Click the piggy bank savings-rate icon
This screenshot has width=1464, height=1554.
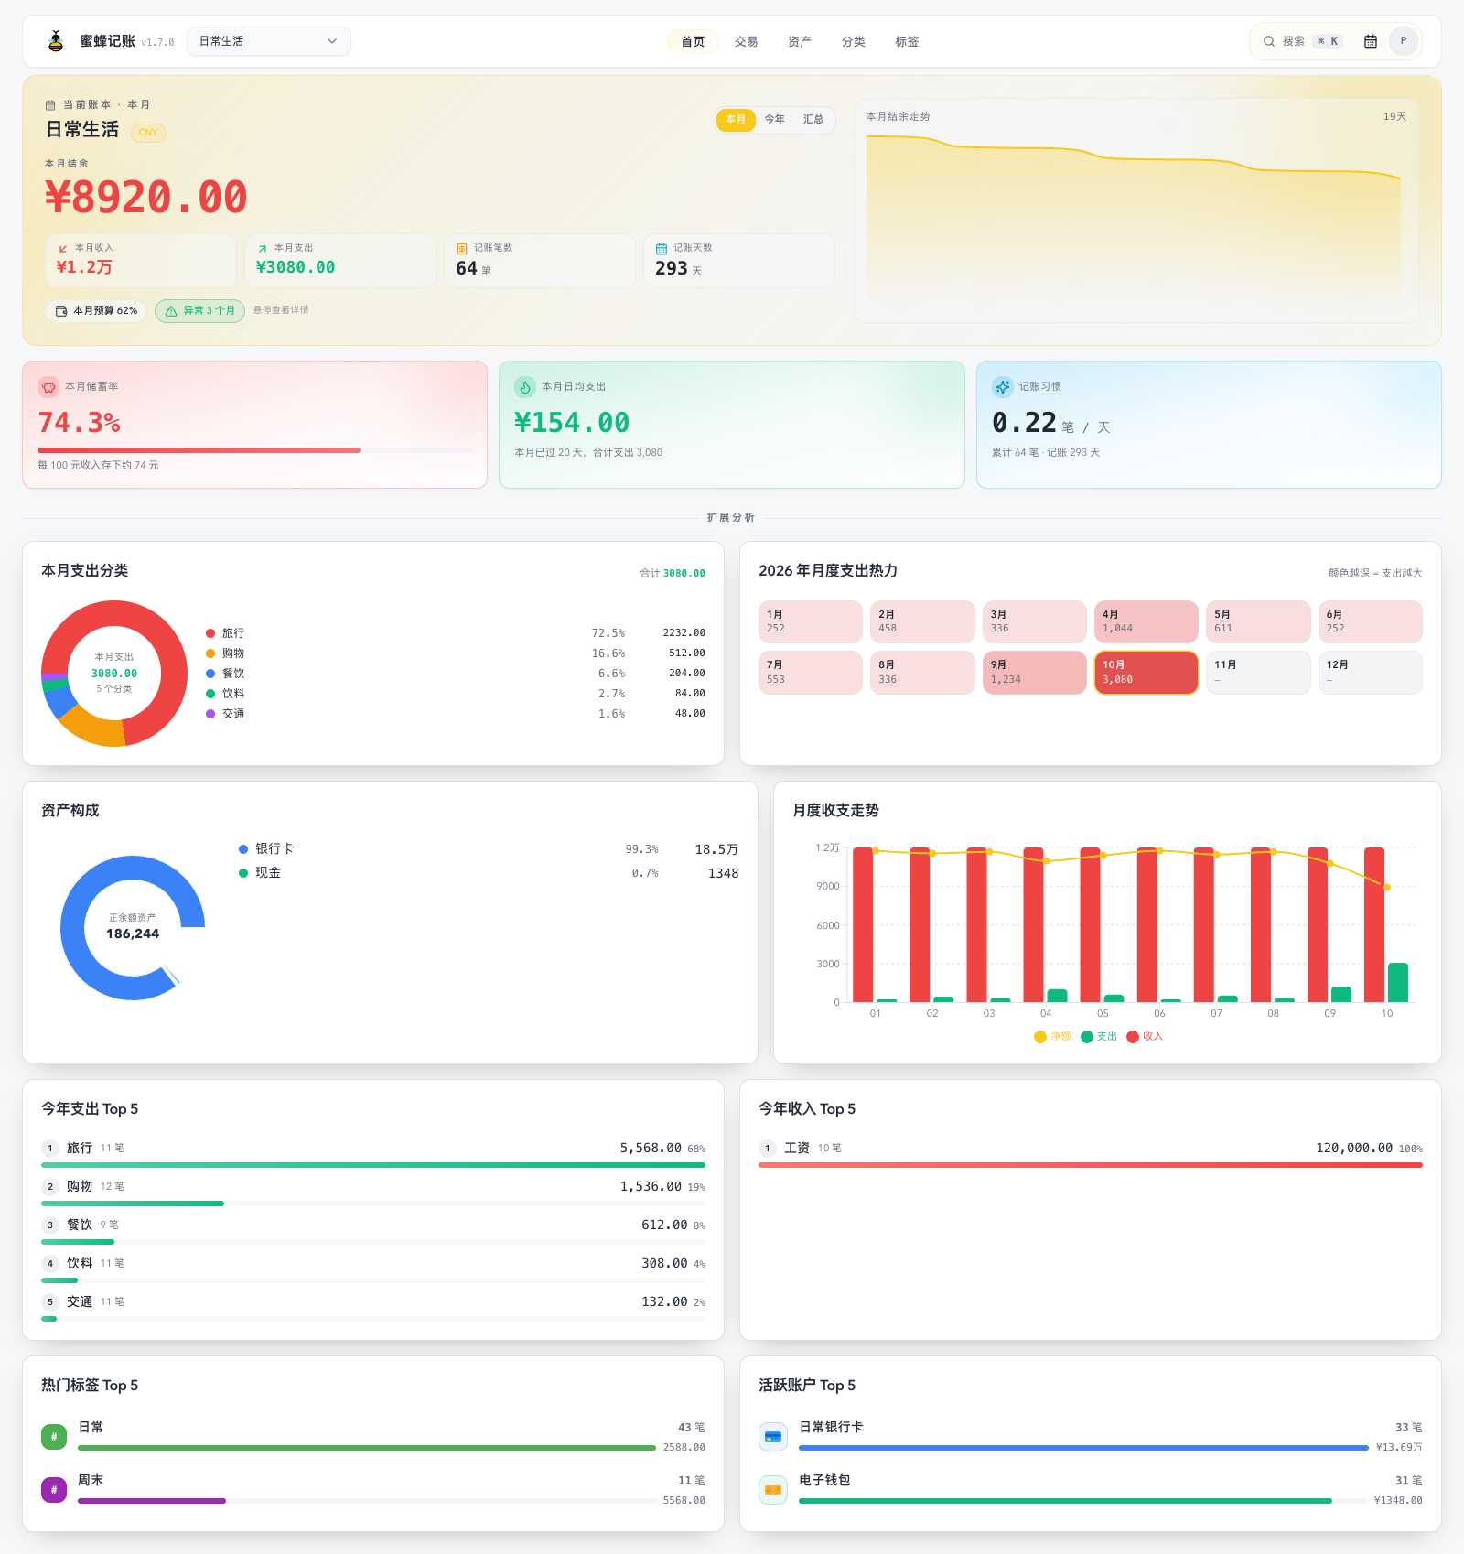[48, 387]
